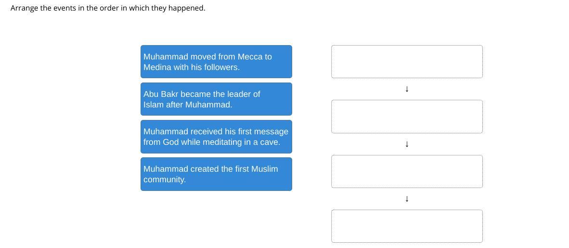Select the first message from God card
Viewport: 569px width, 248px height.
(x=216, y=137)
